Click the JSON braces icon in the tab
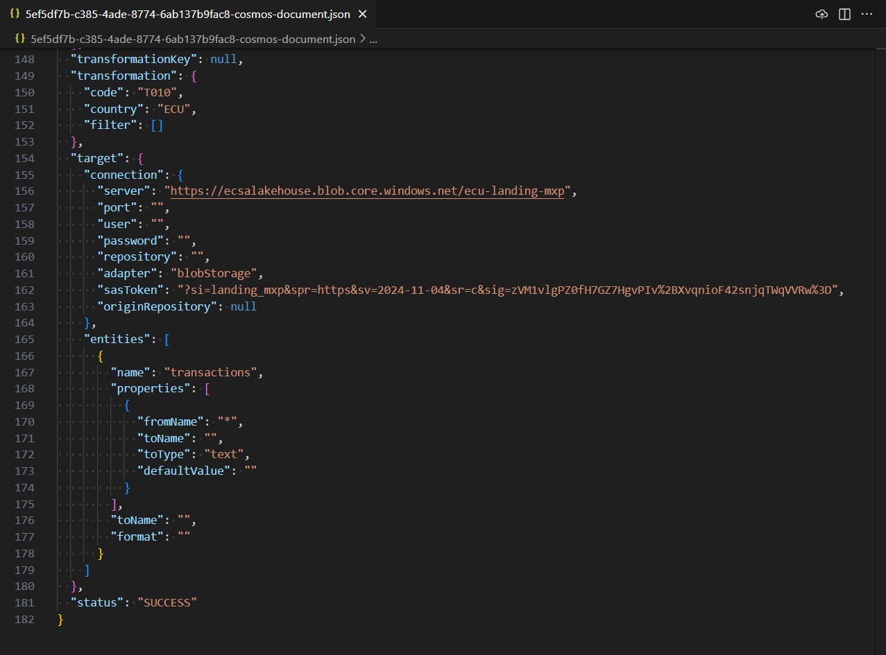Screen dimensions: 886x655 [15, 14]
